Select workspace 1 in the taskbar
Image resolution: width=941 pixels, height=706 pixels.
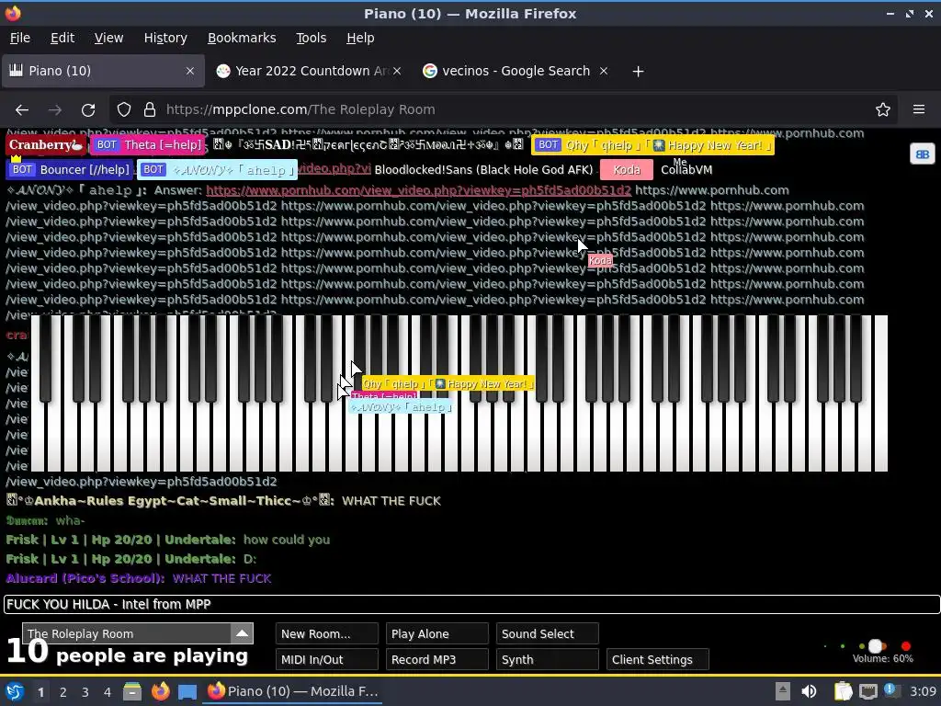(x=40, y=692)
